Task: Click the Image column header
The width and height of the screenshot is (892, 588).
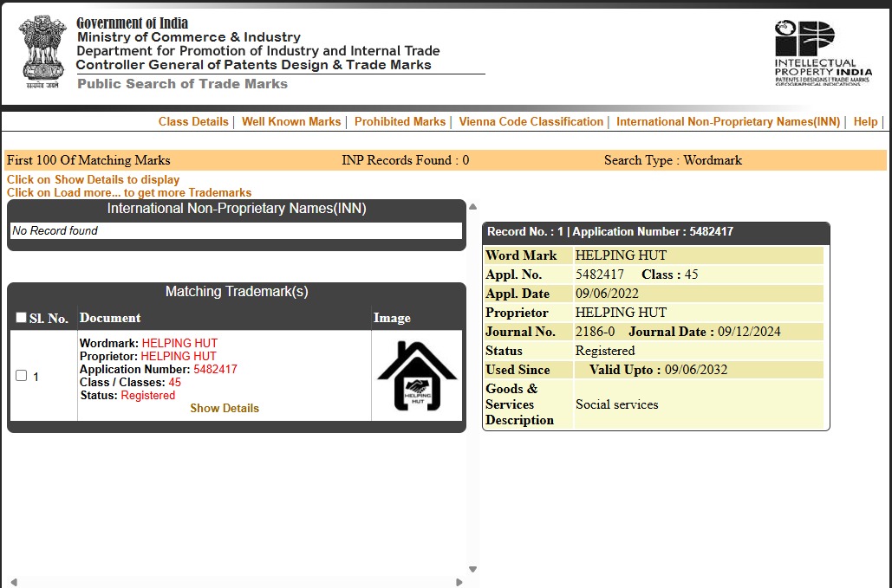Action: pos(392,318)
